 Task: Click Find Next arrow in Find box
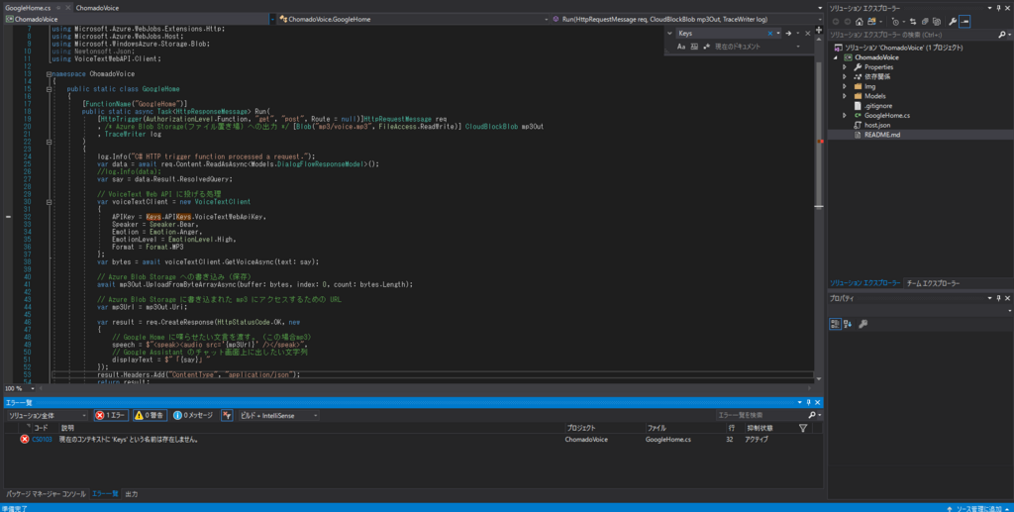click(x=788, y=33)
